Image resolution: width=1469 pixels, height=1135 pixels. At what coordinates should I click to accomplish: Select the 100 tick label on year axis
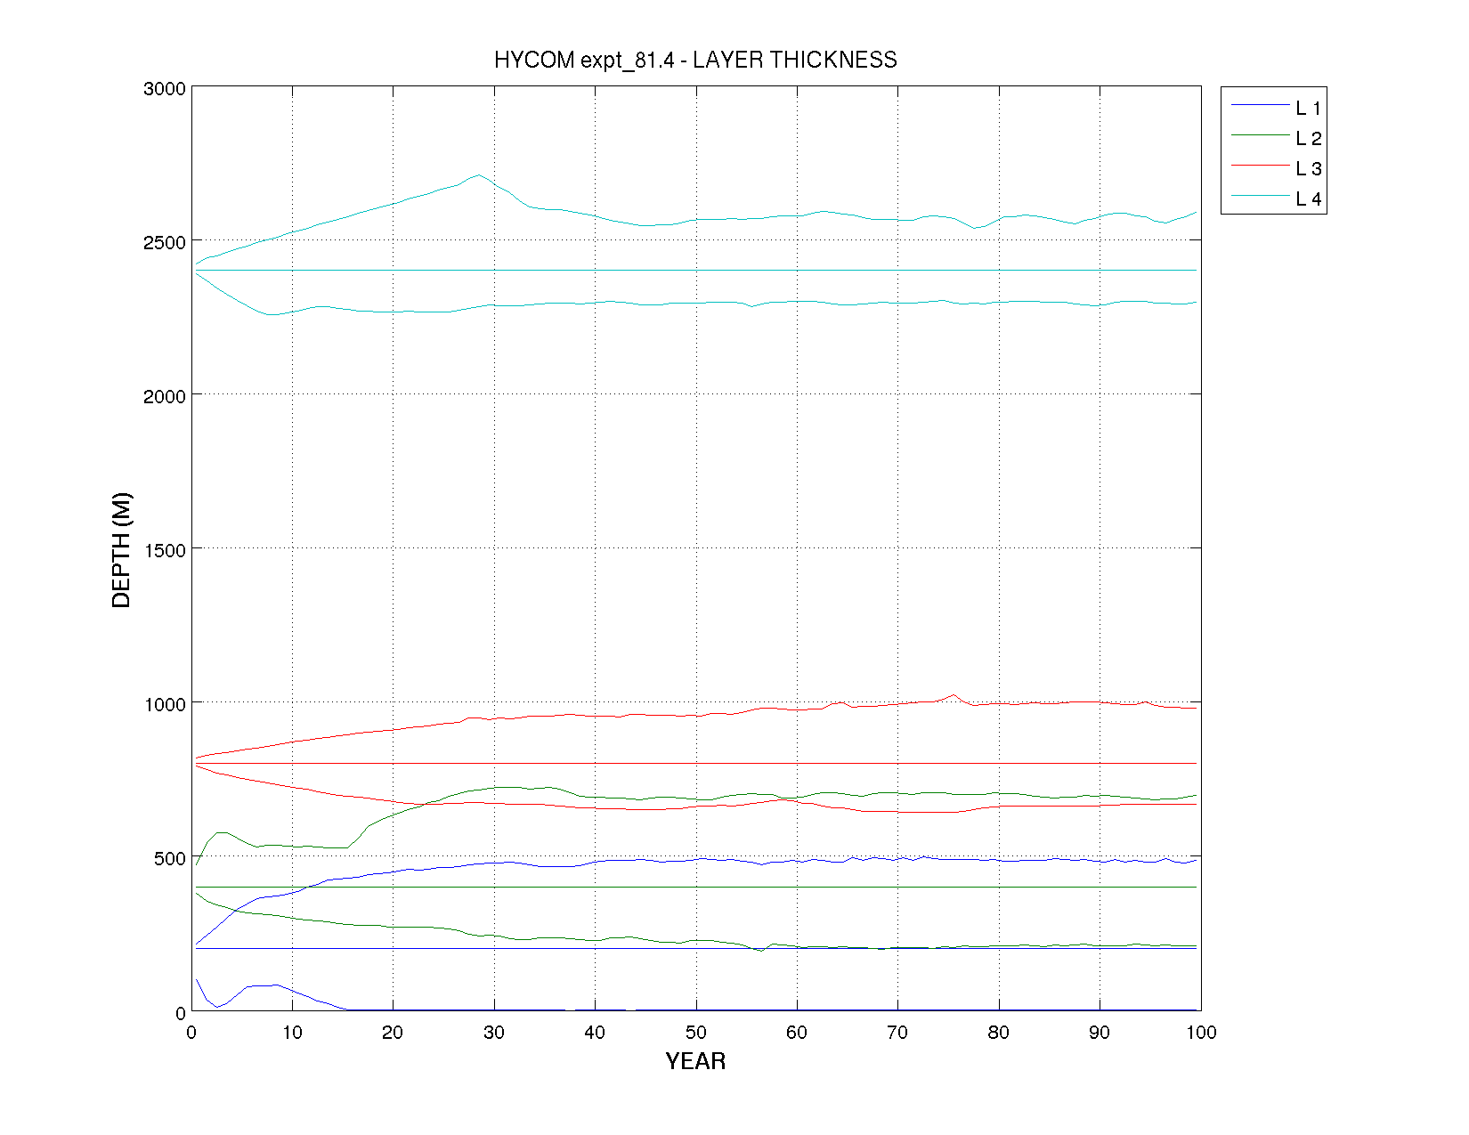[x=1201, y=1033]
